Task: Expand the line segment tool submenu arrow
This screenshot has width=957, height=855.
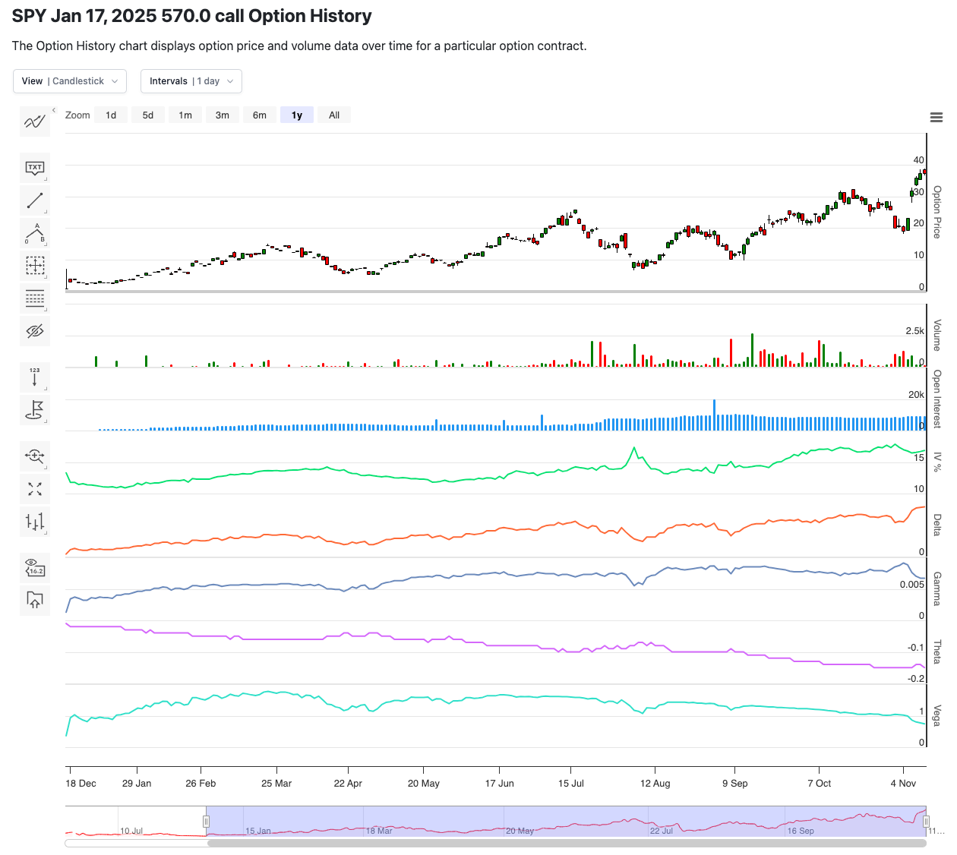Action: click(x=46, y=212)
